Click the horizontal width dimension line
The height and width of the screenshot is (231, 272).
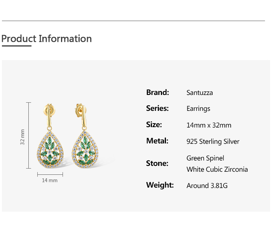tap(50, 174)
